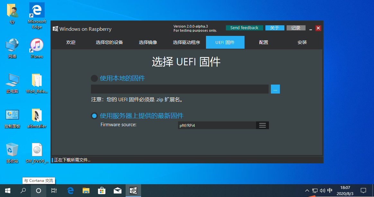Toggle the 中 input method indicator
The width and height of the screenshot is (374, 197).
coord(330,191)
